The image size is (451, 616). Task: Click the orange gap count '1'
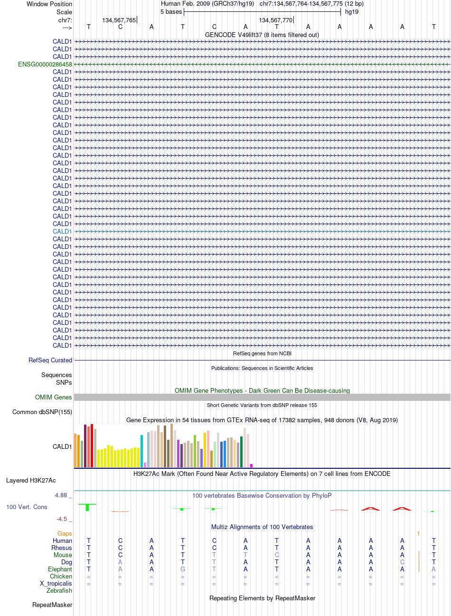tap(419, 534)
